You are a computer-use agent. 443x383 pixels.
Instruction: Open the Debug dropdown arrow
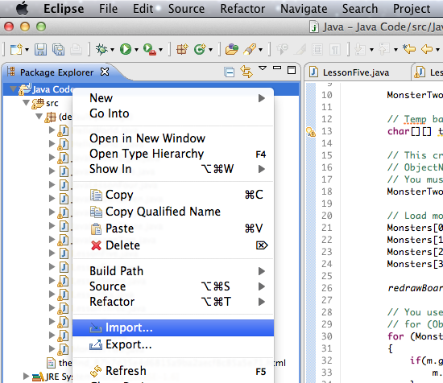[x=113, y=50]
